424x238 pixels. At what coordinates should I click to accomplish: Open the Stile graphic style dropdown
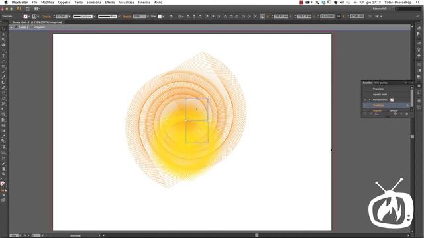click(x=164, y=16)
